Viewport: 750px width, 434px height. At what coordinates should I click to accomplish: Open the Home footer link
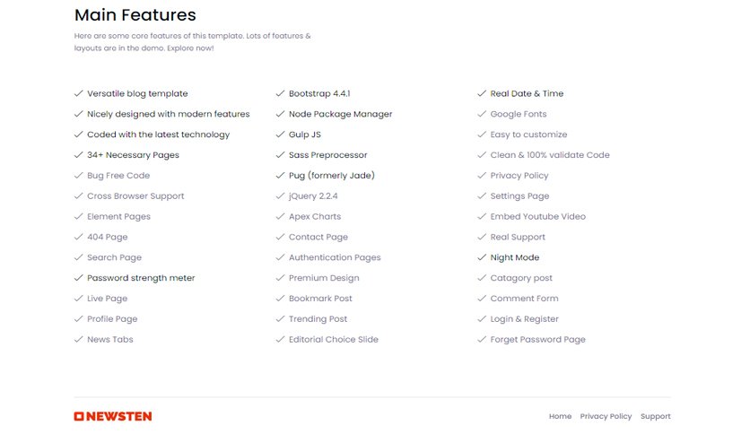click(x=560, y=416)
